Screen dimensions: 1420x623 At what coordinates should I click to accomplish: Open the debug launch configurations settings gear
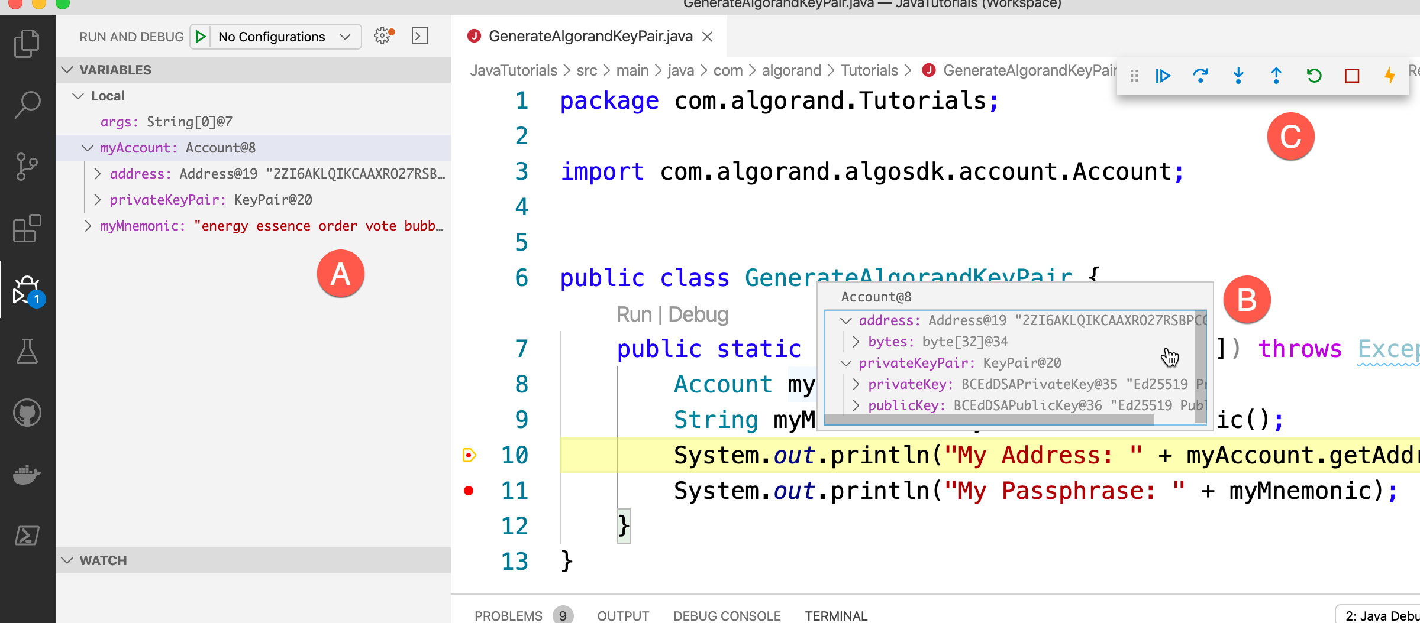382,36
